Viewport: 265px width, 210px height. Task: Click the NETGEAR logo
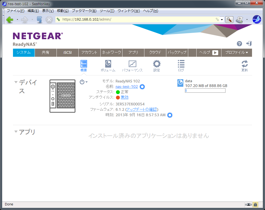(x=38, y=36)
